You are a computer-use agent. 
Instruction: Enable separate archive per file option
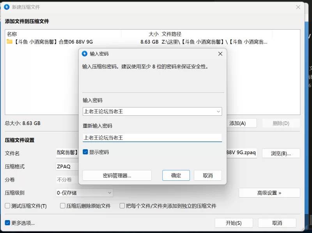point(122,206)
